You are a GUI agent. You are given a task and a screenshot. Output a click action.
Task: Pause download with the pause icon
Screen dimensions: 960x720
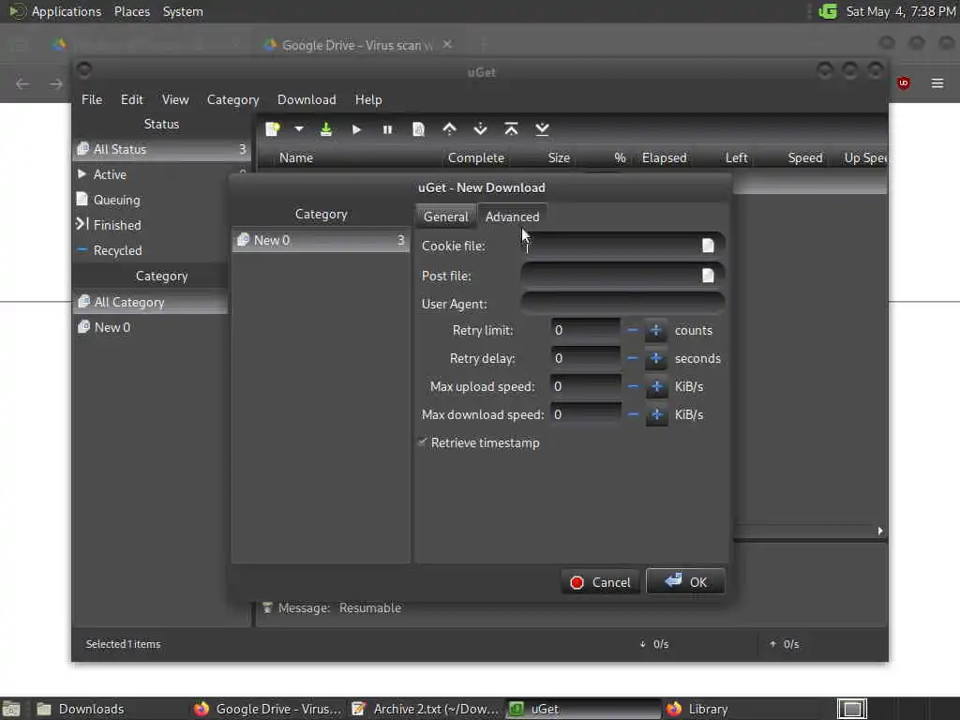tap(387, 129)
